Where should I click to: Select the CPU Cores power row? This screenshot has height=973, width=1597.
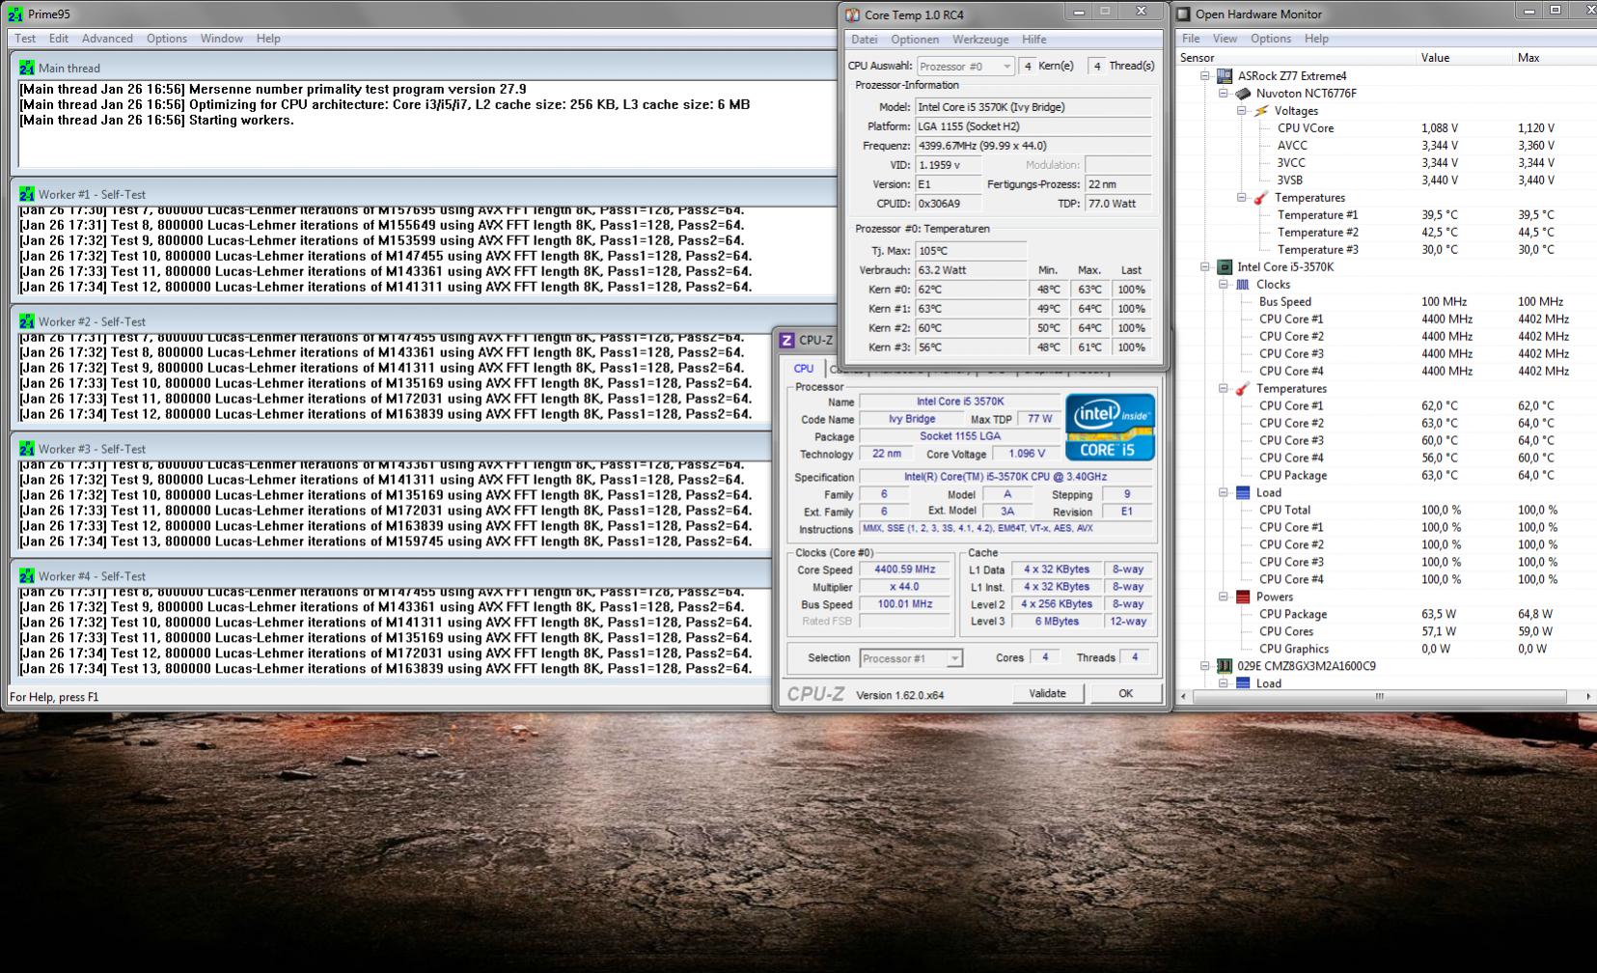point(1388,632)
